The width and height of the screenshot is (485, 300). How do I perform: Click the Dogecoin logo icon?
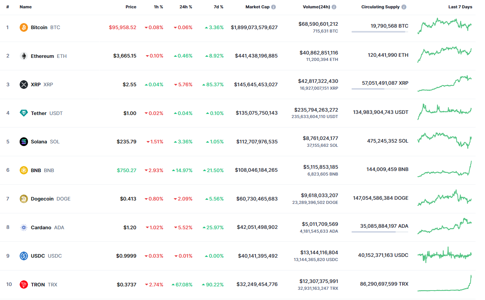[24, 199]
